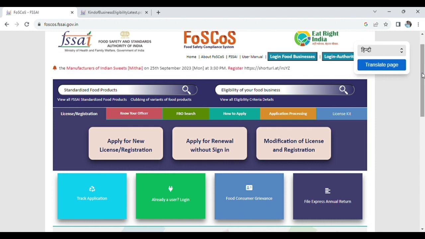425x239 pixels.
Task: Open View all FSSAI Standardized Food Products
Action: point(92,100)
